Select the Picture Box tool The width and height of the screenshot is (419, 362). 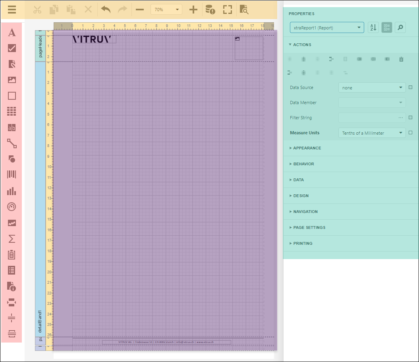12,80
